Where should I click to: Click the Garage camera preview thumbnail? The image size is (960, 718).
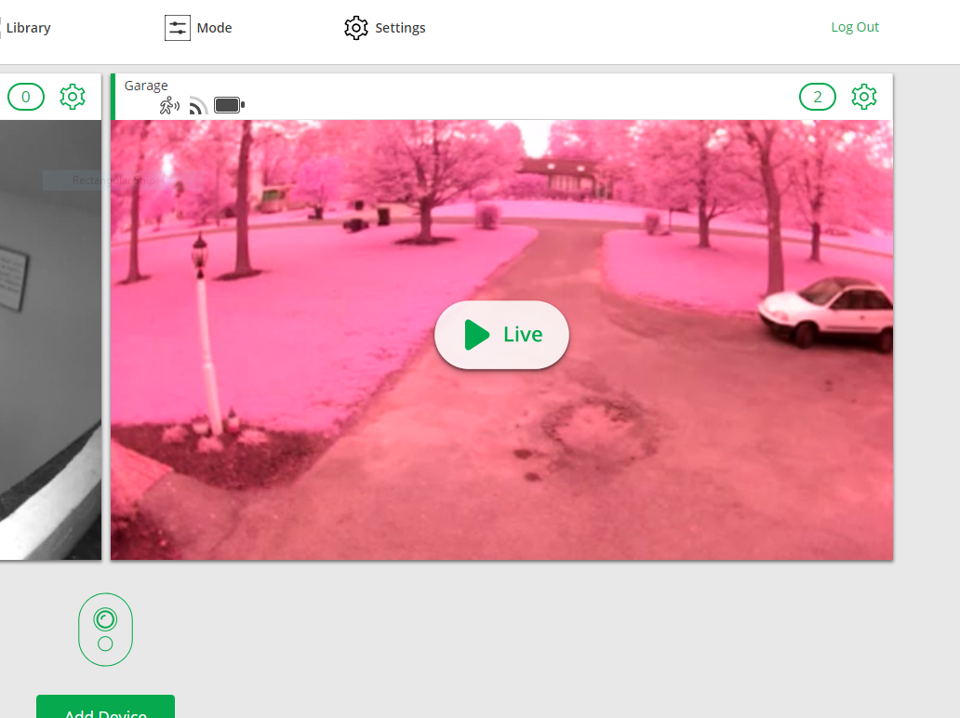[501, 335]
